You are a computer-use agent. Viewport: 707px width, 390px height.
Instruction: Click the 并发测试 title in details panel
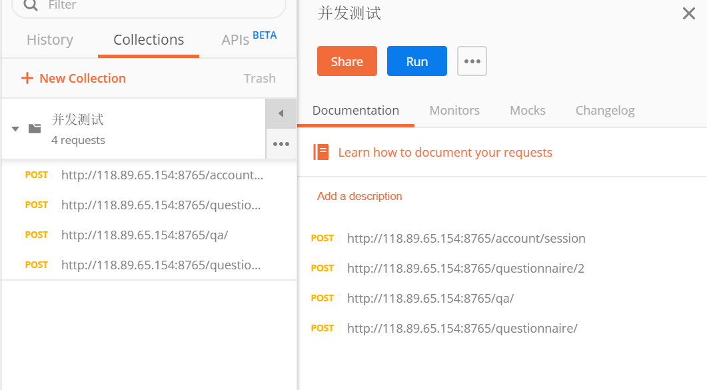(349, 13)
